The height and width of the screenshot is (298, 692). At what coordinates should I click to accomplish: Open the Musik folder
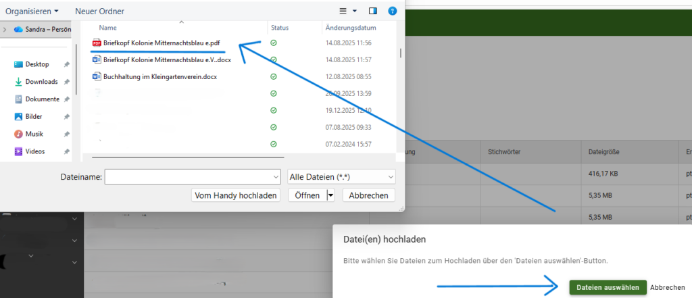point(34,134)
